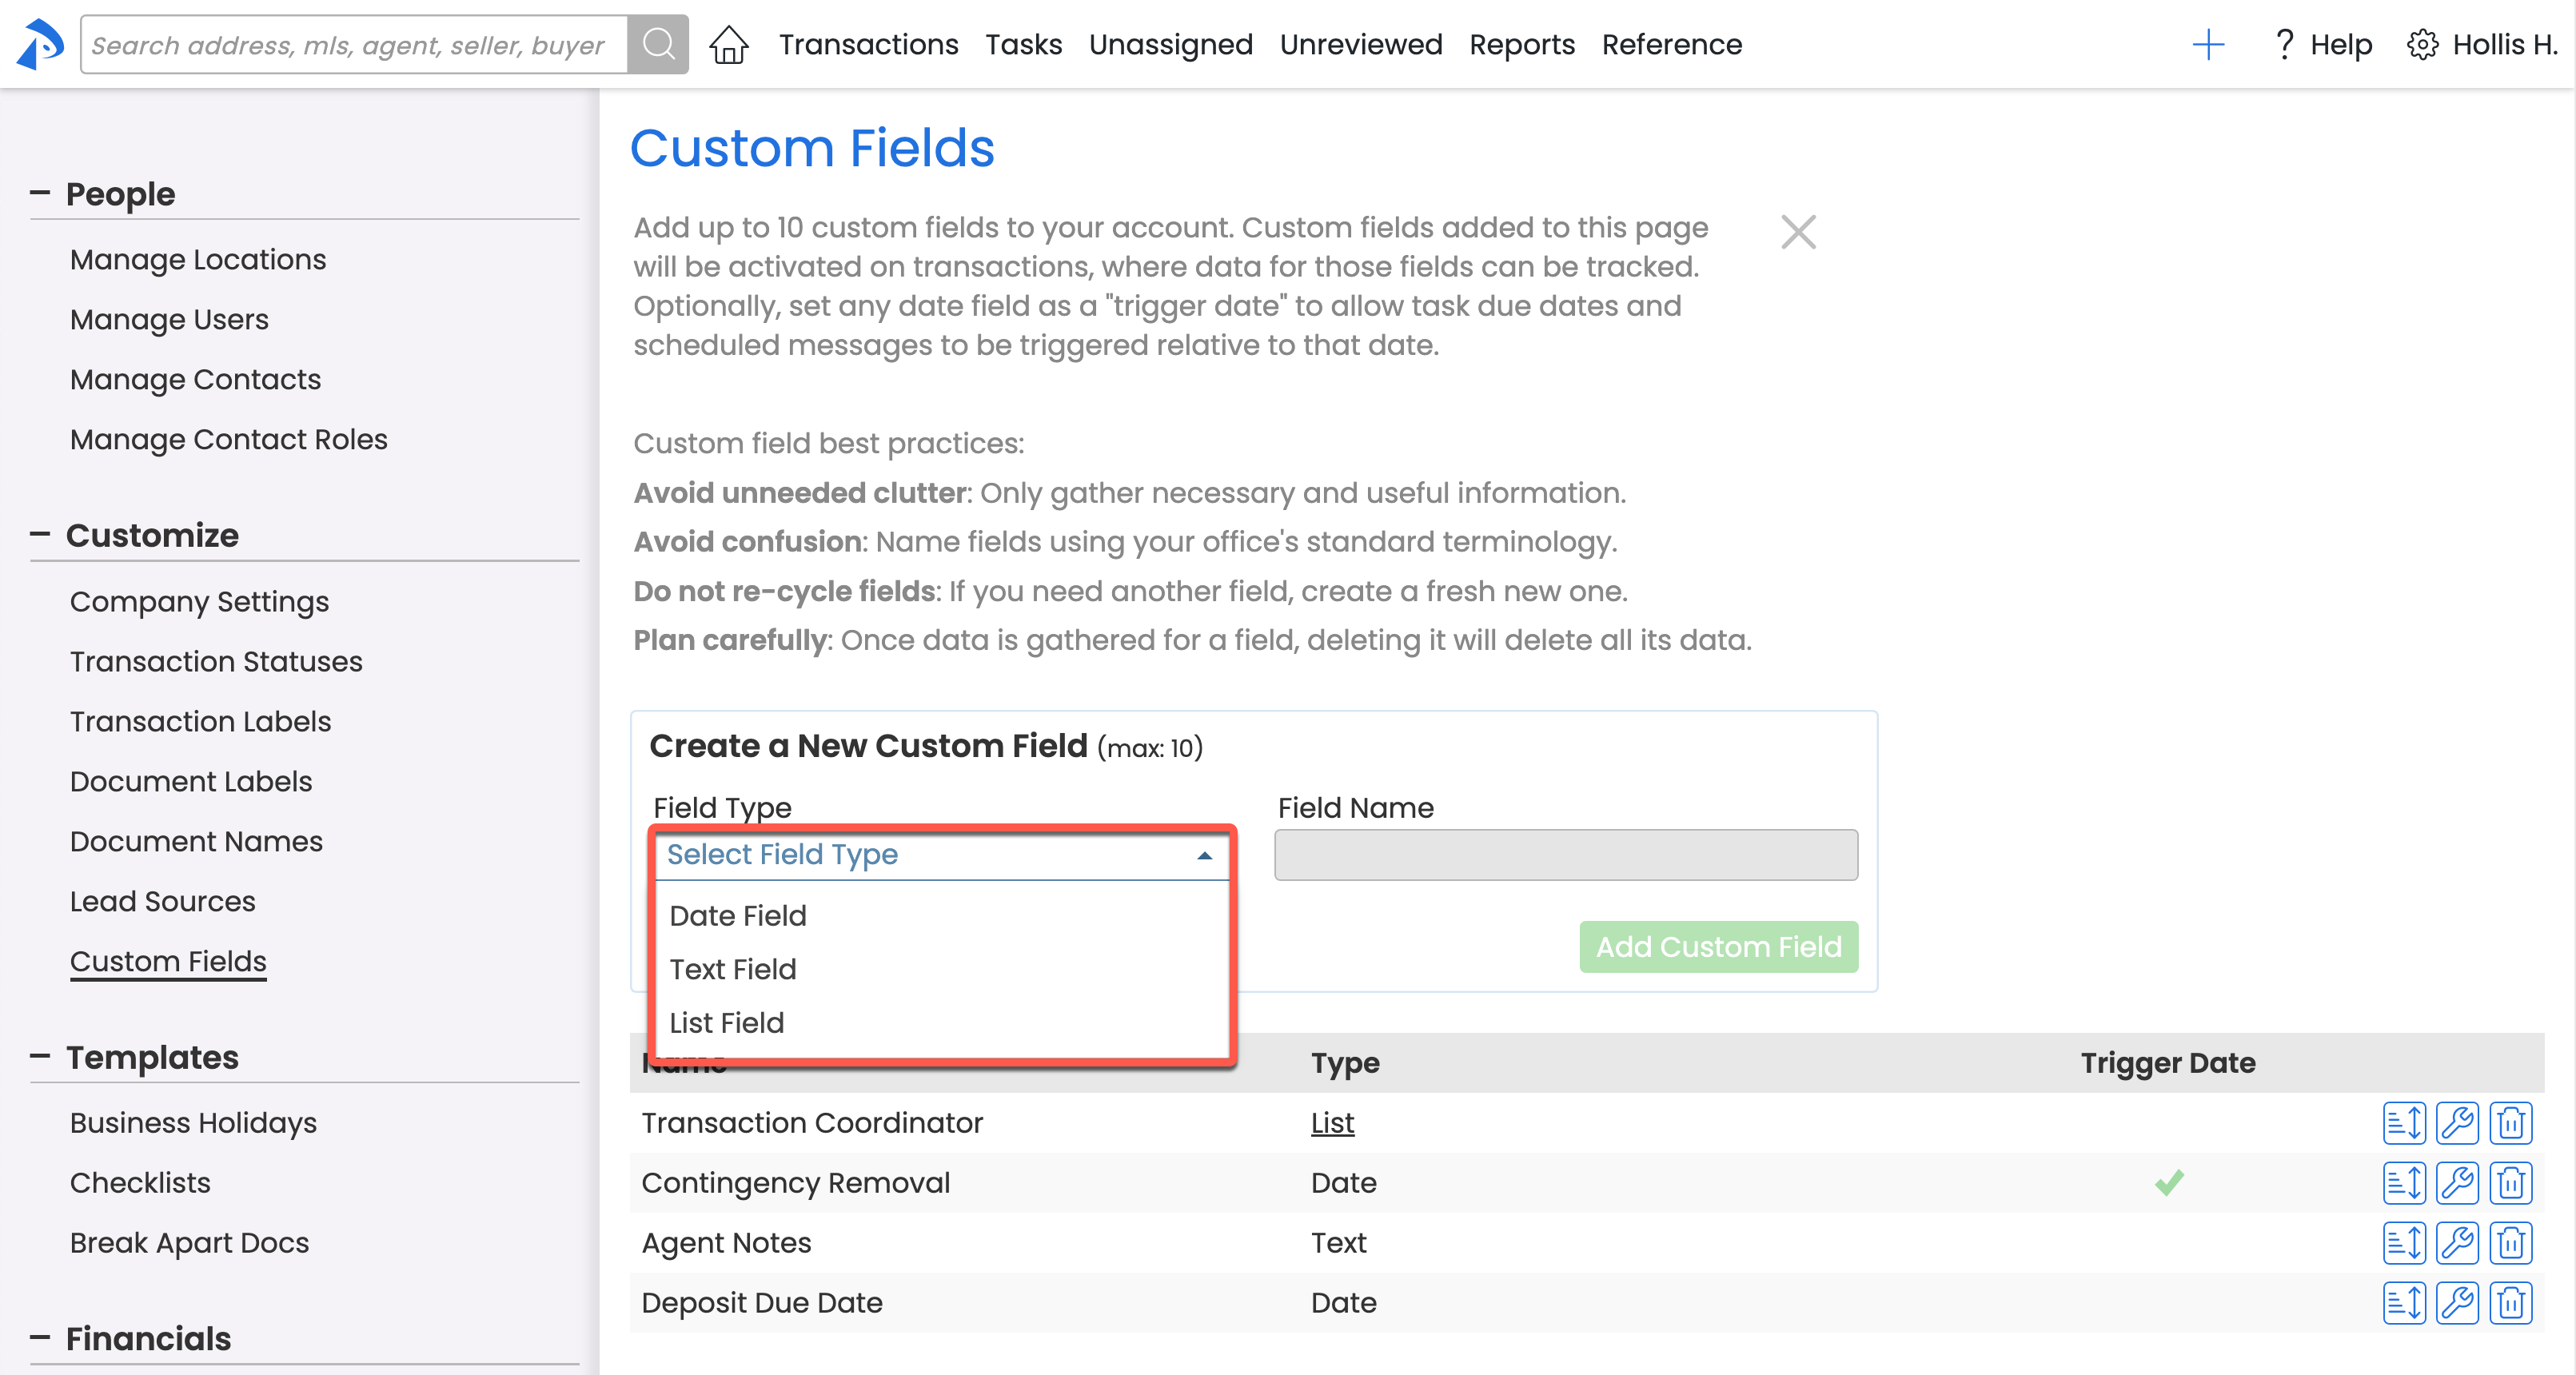Dismiss the custom fields help text

pyautogui.click(x=1797, y=232)
